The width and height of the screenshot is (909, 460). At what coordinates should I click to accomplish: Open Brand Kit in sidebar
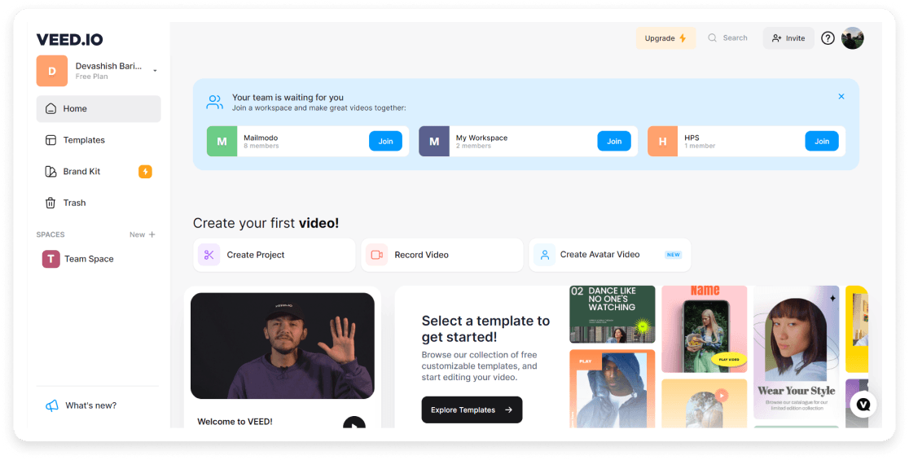pos(99,172)
